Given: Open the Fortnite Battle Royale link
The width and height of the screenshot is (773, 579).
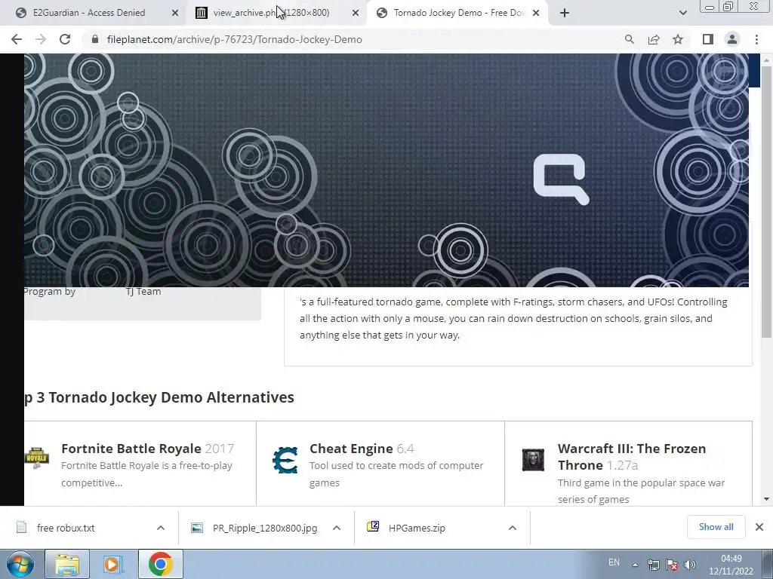Looking at the screenshot, I should (x=131, y=449).
